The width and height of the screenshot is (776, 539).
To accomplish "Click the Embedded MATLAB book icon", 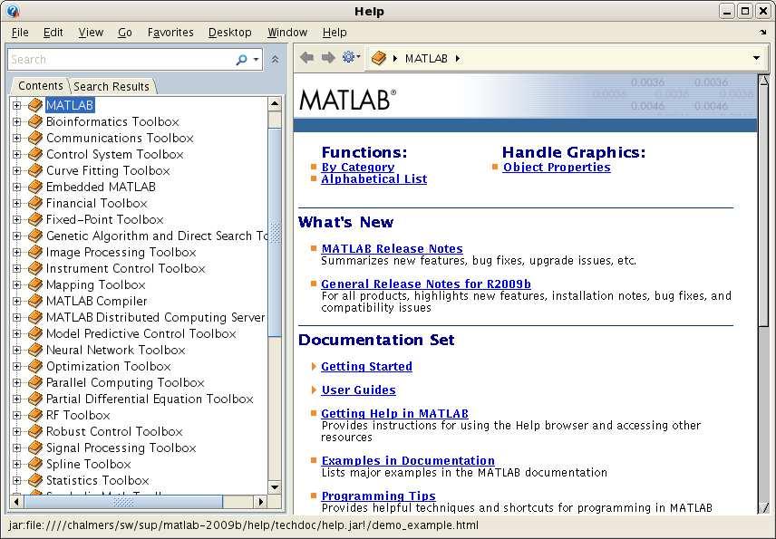I will click(x=35, y=187).
